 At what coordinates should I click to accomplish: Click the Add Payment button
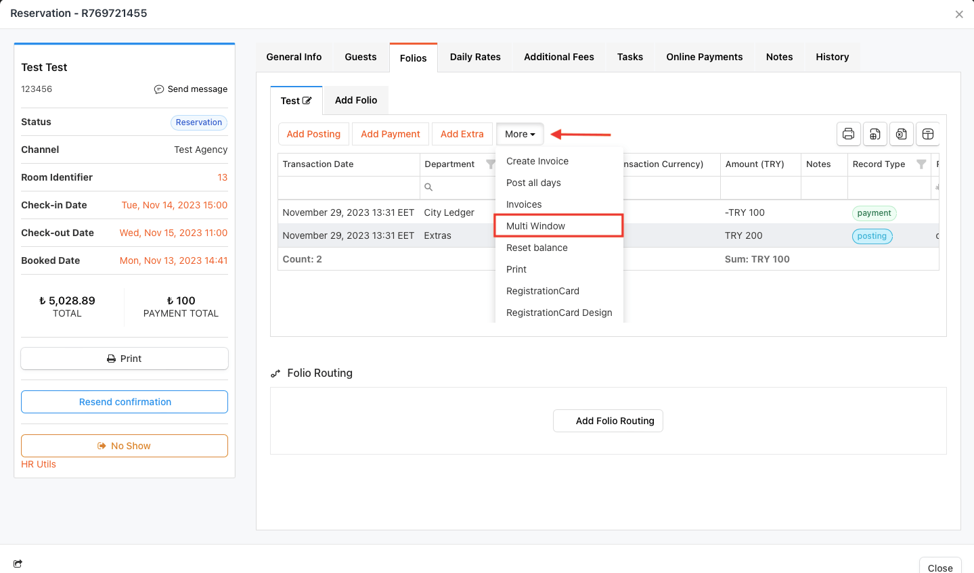[391, 134]
